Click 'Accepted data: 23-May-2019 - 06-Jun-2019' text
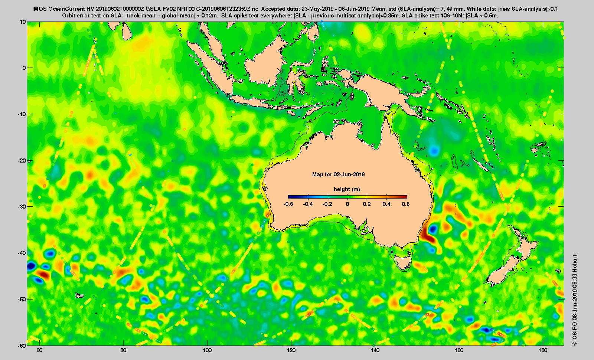Screen dimensions: 594x360 (x=316, y=9)
